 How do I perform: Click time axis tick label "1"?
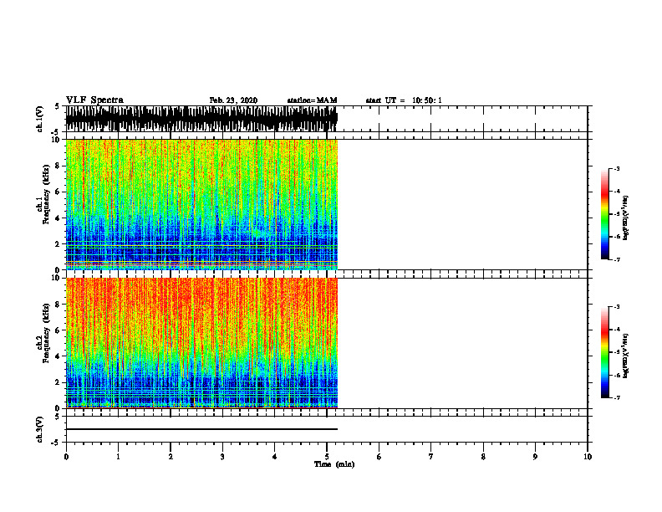(x=118, y=457)
